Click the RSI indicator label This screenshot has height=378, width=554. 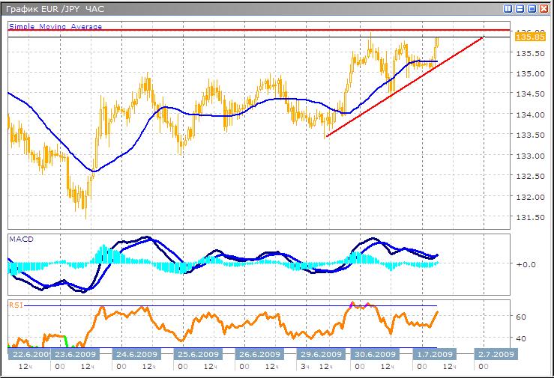(15, 305)
